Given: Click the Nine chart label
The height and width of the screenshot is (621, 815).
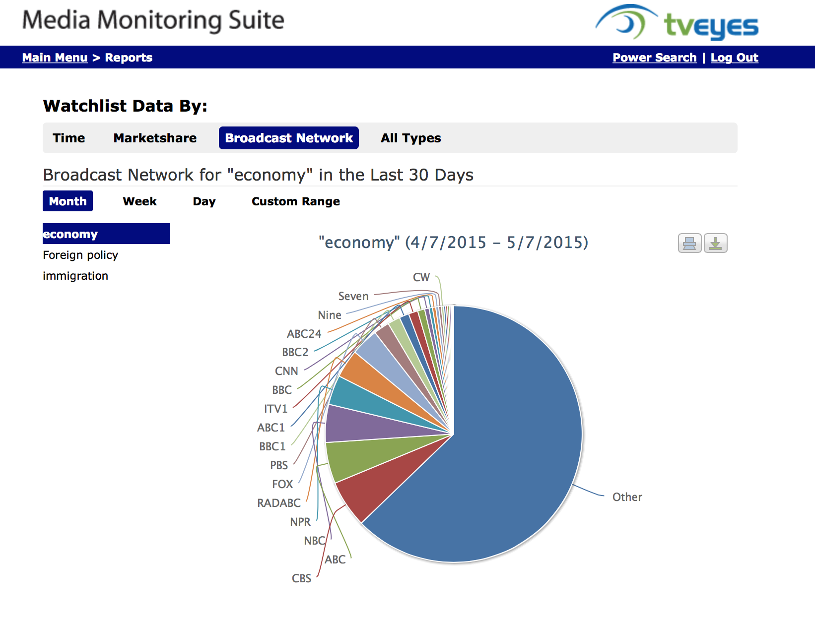Looking at the screenshot, I should pos(330,315).
